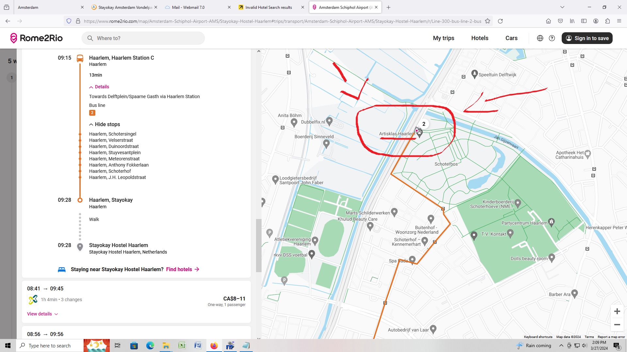Viewport: 627px width, 352px height.
Task: Select the 08:41 → 09:45 trip option
Action: 136,301
